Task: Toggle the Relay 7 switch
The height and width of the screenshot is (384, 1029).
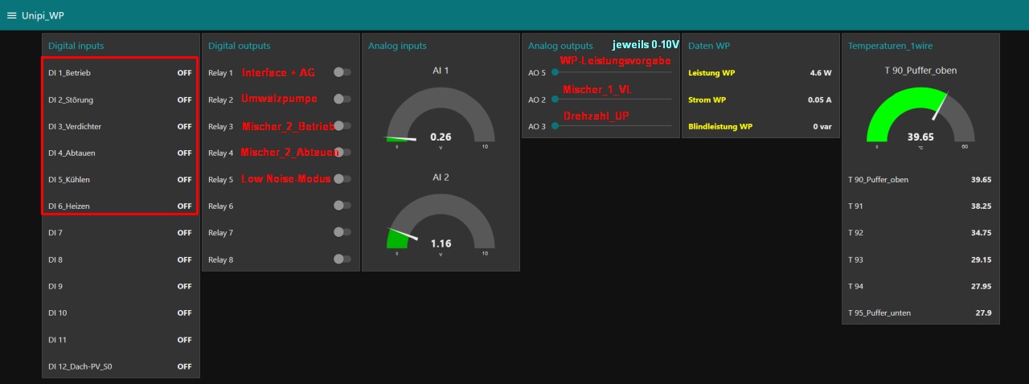Action: (342, 232)
